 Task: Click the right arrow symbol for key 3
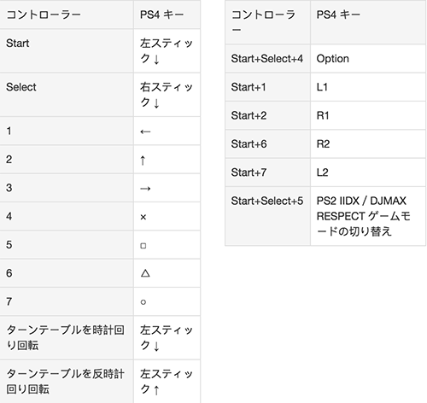pyautogui.click(x=145, y=189)
